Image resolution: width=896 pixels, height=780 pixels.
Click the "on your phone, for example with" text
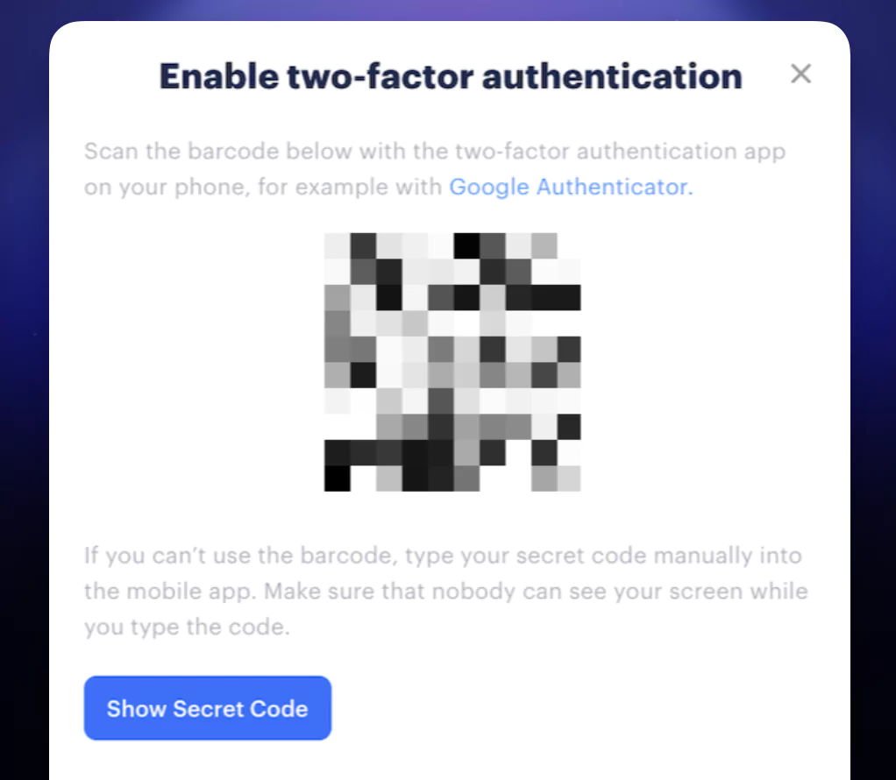(263, 187)
